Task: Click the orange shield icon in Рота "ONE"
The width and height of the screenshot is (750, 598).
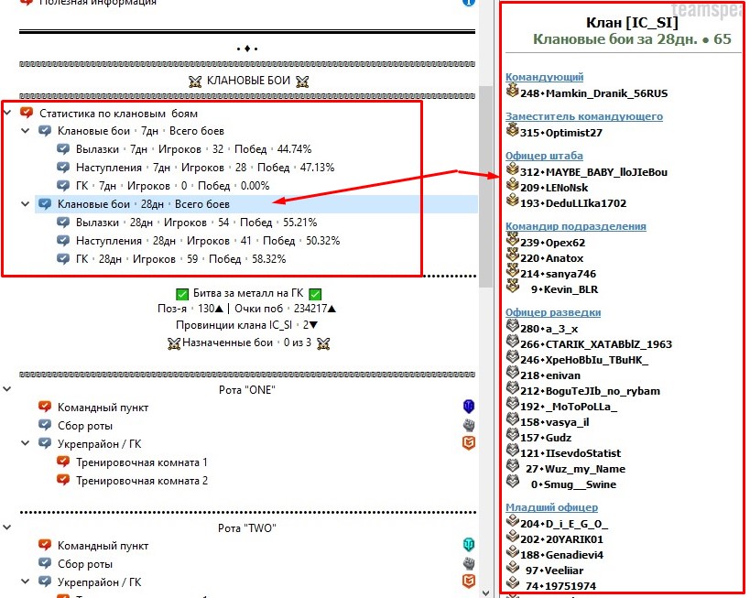Action: click(468, 443)
